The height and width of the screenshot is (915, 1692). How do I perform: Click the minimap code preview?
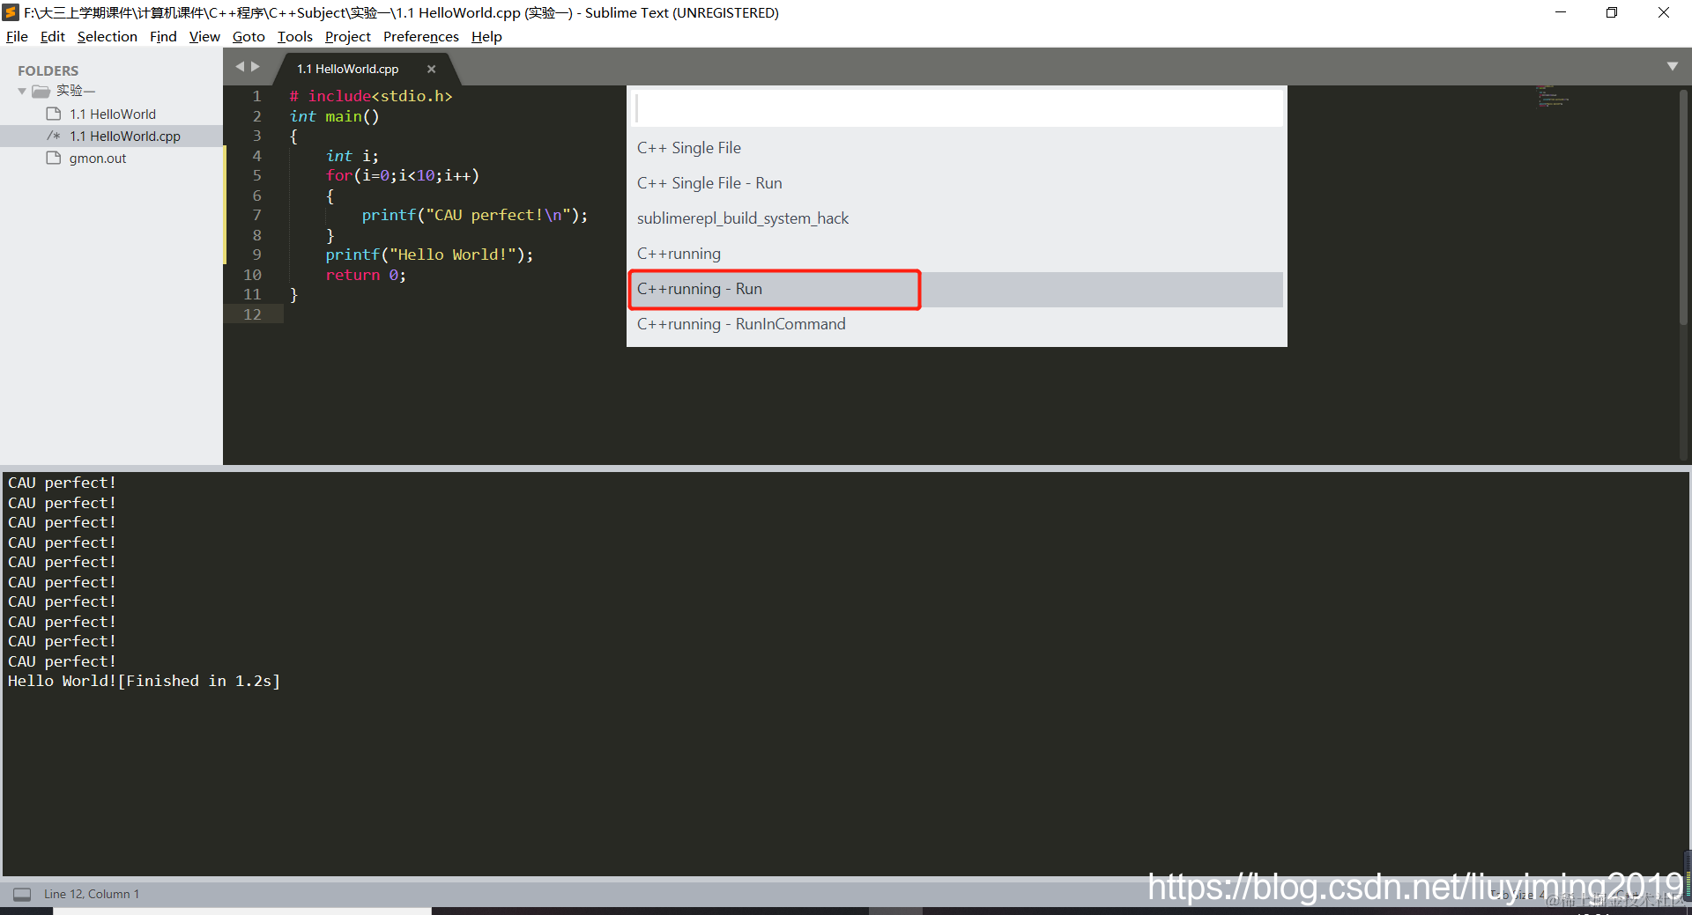click(1554, 96)
